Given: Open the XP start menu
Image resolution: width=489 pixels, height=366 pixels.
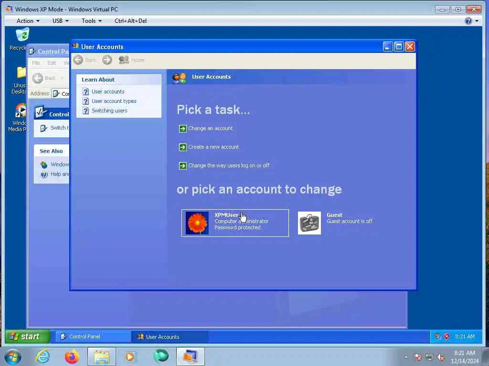Looking at the screenshot, I should pos(27,337).
